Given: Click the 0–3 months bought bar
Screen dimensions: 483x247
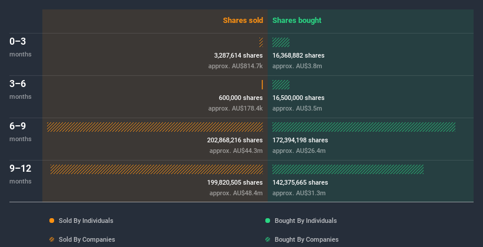Looking at the screenshot, I should pos(281,42).
